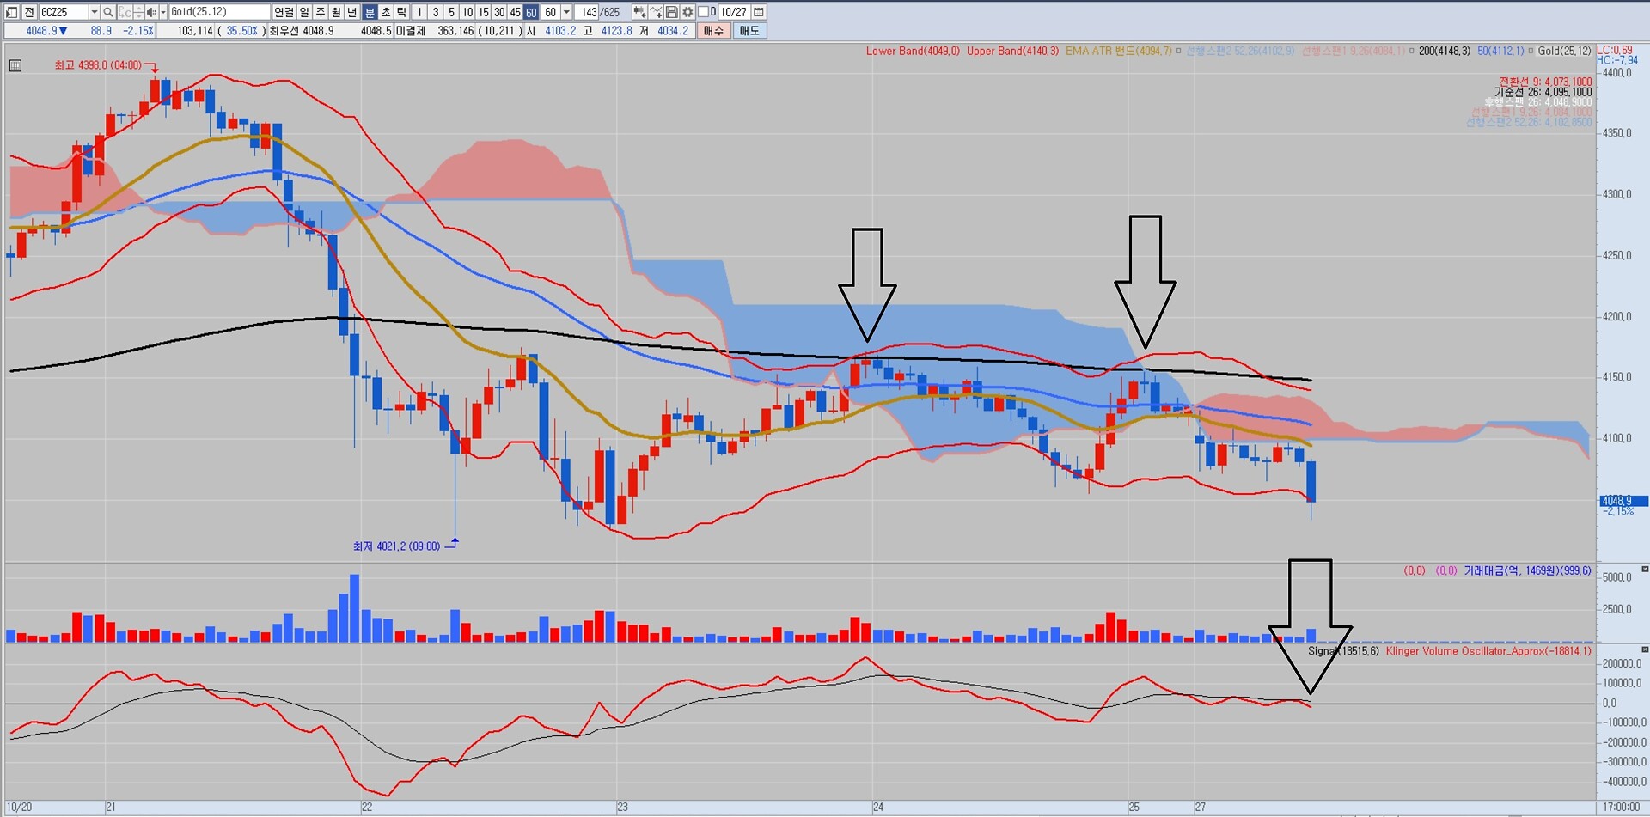Toggle the 연결 continuous contract button
The image size is (1650, 817).
pyautogui.click(x=284, y=12)
